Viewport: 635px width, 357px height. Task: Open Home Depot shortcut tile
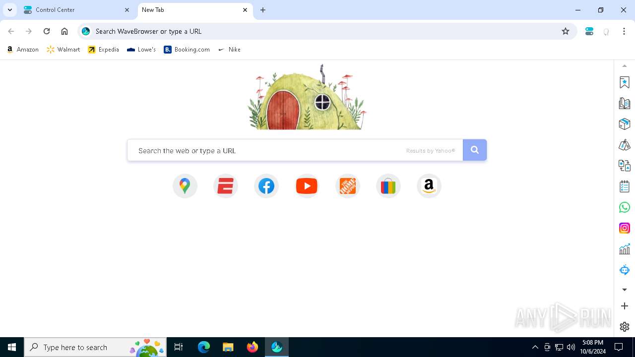pos(348,186)
